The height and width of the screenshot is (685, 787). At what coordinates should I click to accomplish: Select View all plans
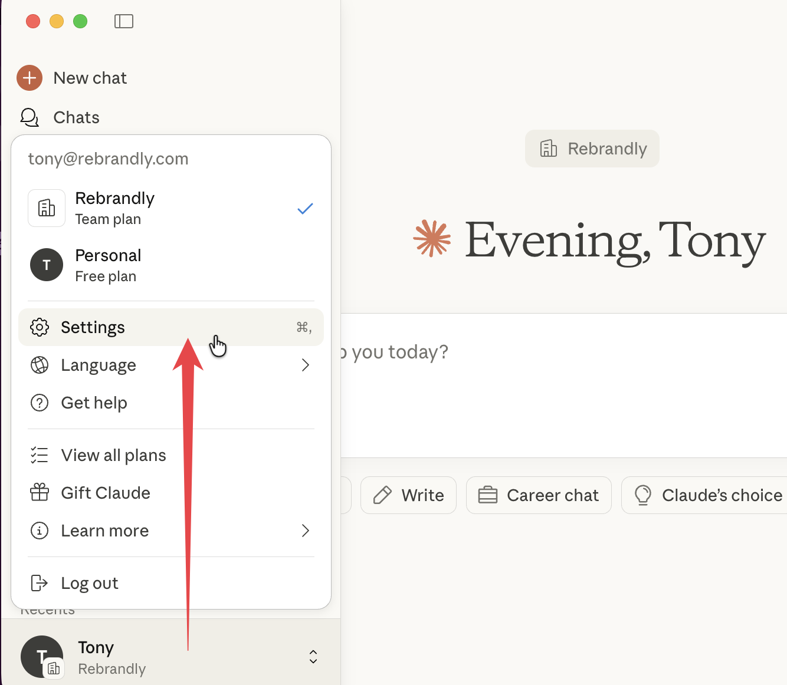(x=171, y=455)
